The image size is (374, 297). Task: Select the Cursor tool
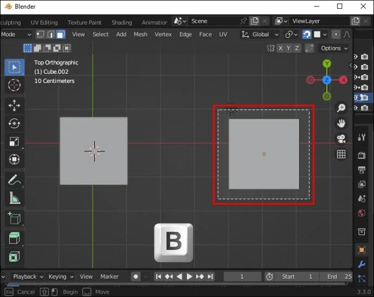(x=14, y=85)
